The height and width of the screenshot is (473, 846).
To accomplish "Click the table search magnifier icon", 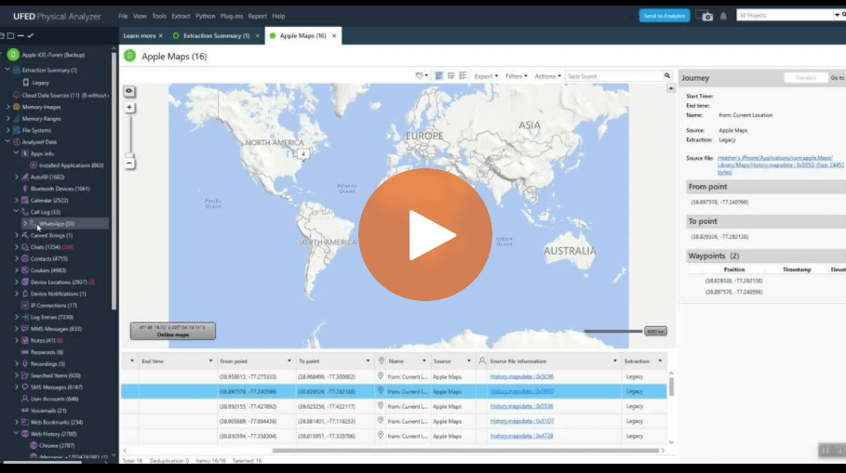I will 667,76.
